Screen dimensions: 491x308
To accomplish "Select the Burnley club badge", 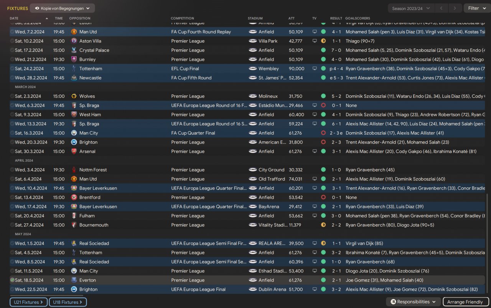I will (x=74, y=59).
